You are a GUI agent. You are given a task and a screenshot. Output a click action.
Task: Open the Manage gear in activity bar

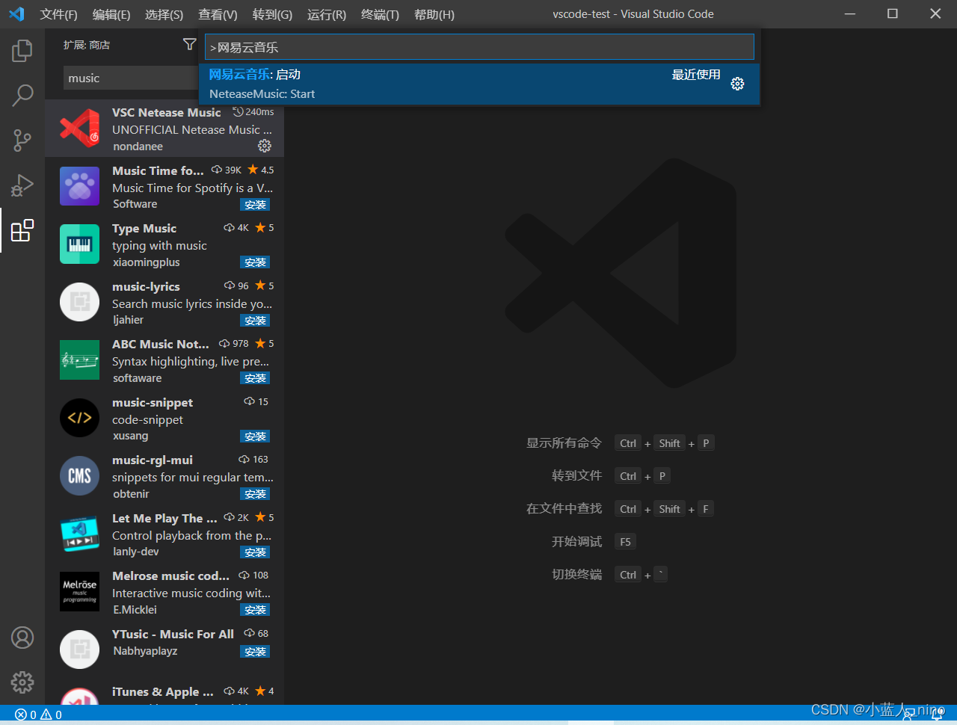[22, 682]
